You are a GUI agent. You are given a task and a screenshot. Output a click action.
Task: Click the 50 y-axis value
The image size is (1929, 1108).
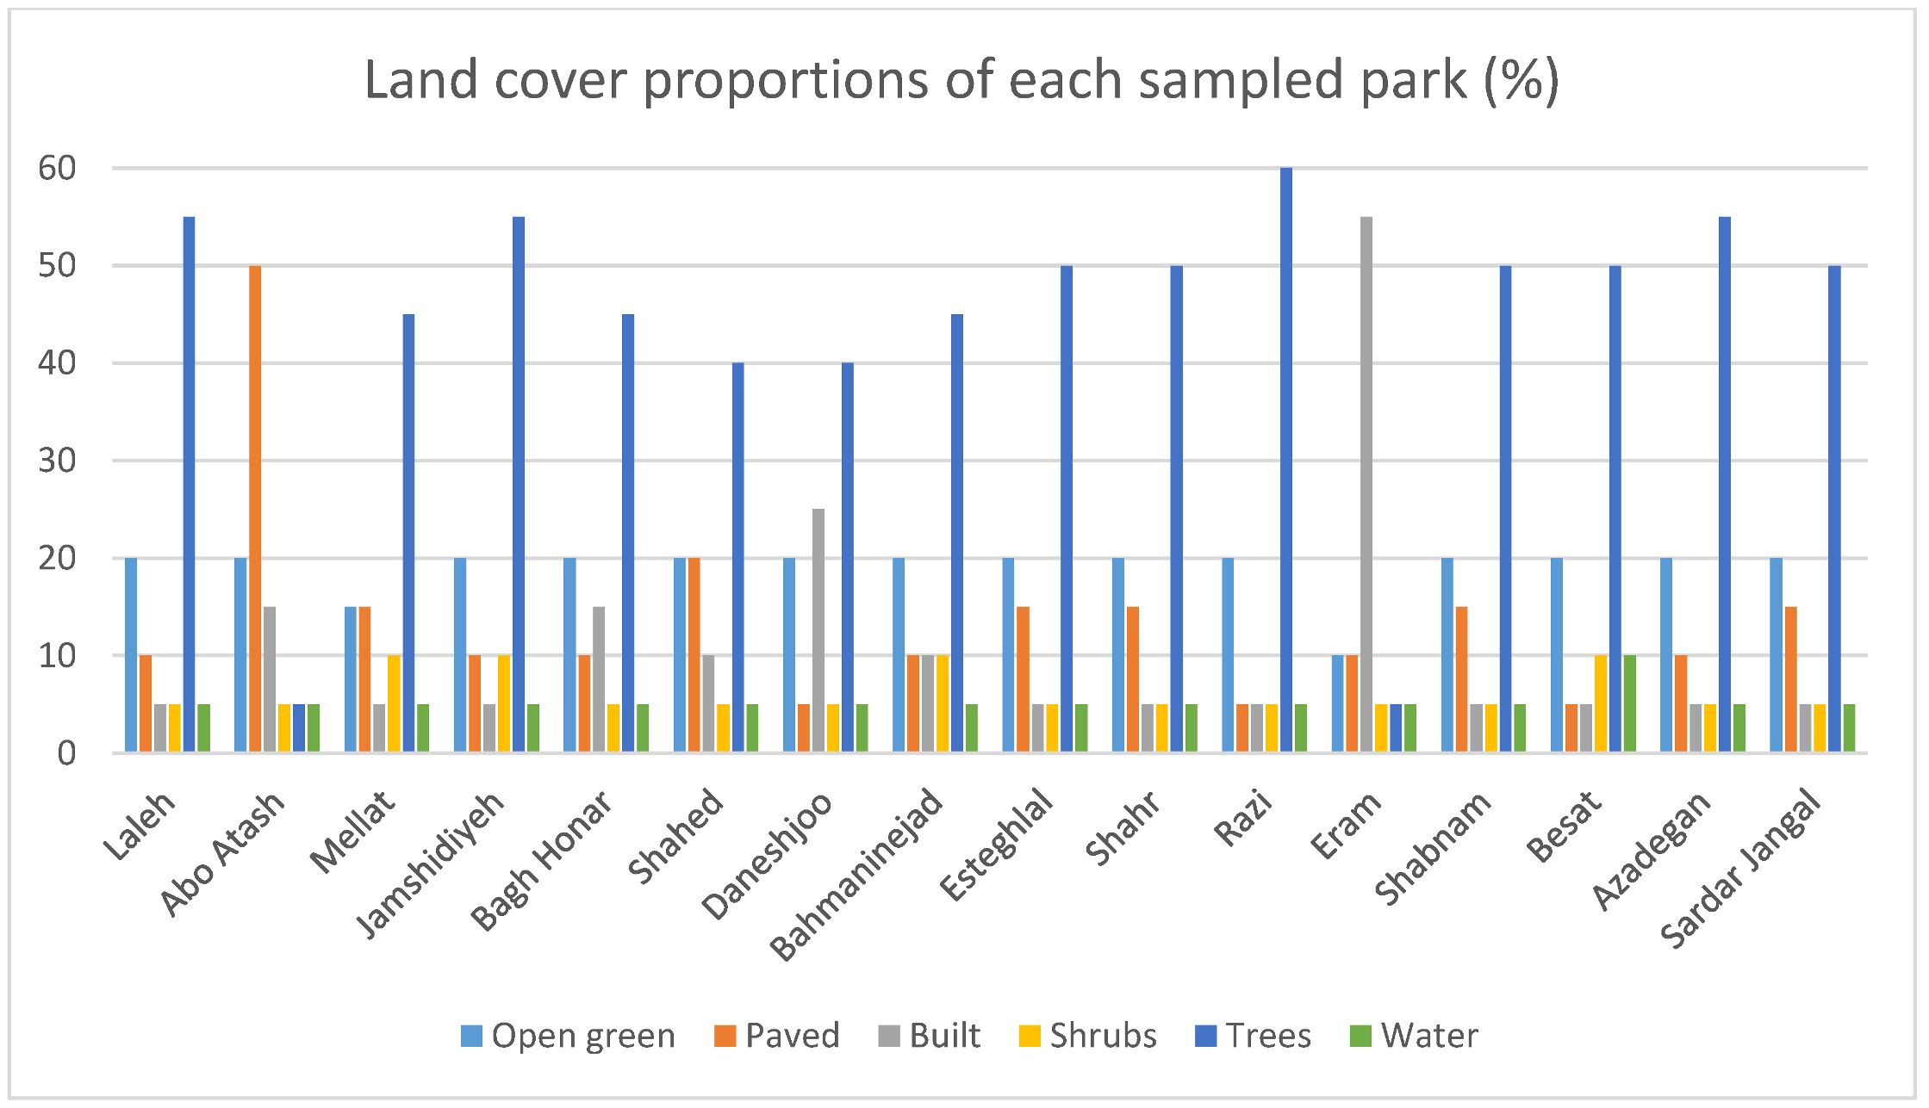pyautogui.click(x=57, y=265)
